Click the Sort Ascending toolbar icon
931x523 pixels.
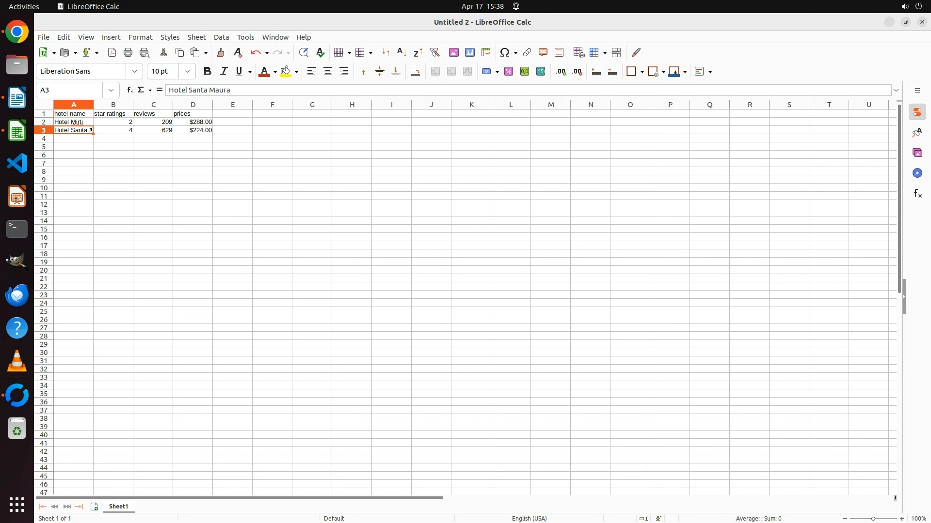(x=401, y=52)
